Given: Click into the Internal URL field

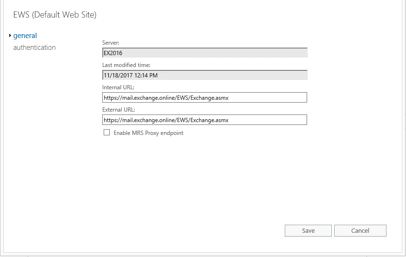Looking at the screenshot, I should click(x=204, y=97).
